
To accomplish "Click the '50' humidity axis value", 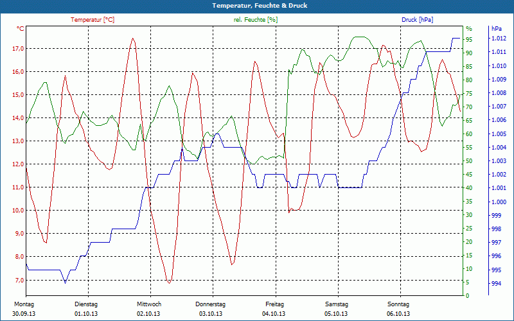I will [469, 161].
